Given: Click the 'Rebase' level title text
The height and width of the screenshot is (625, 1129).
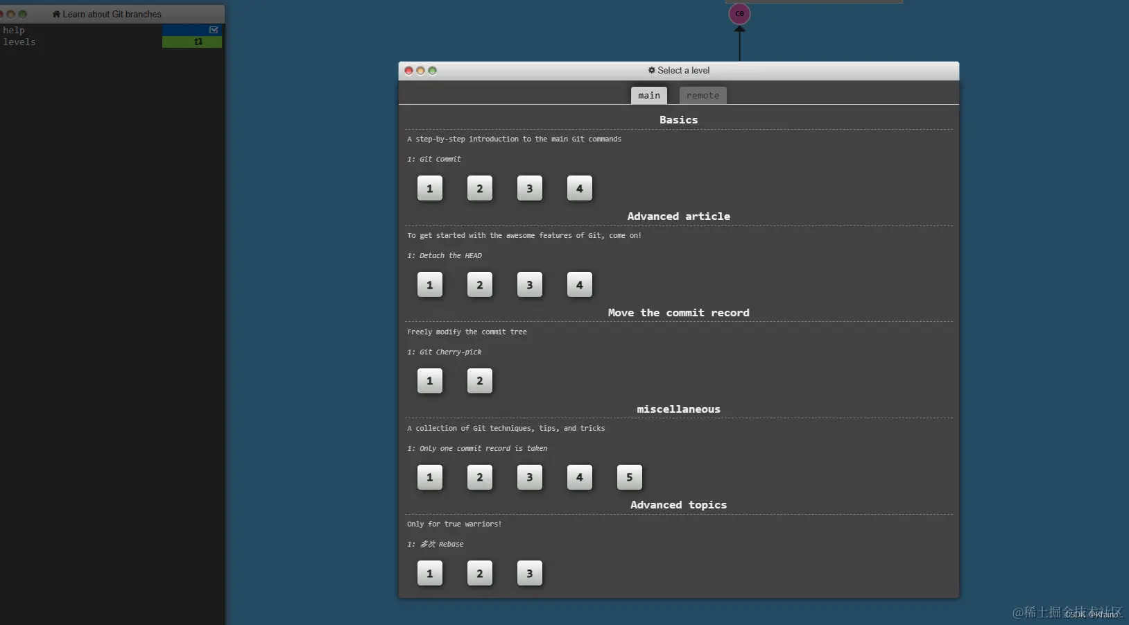Looking at the screenshot, I should [451, 544].
